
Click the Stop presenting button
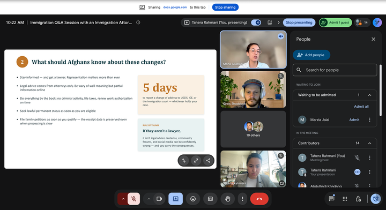[x=299, y=22]
